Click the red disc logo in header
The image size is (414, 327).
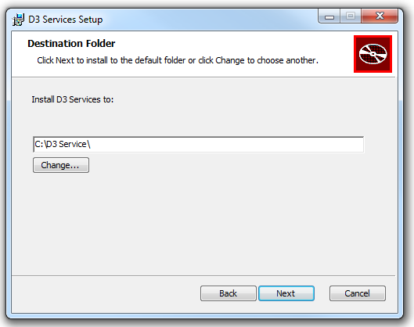point(373,54)
